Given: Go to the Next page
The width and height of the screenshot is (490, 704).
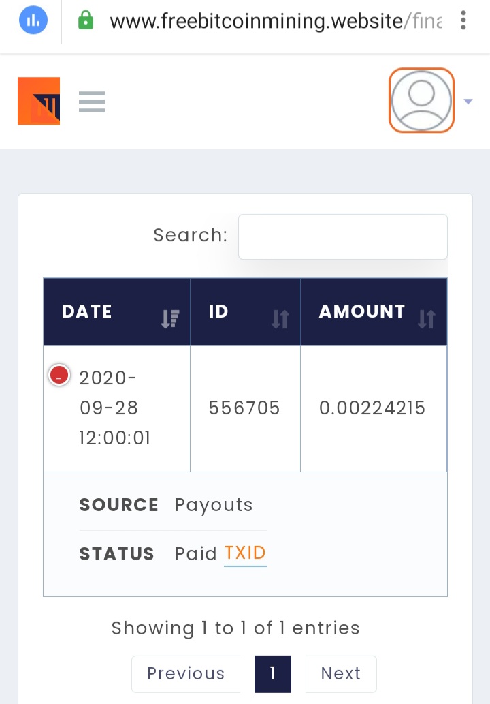Looking at the screenshot, I should click(x=341, y=674).
